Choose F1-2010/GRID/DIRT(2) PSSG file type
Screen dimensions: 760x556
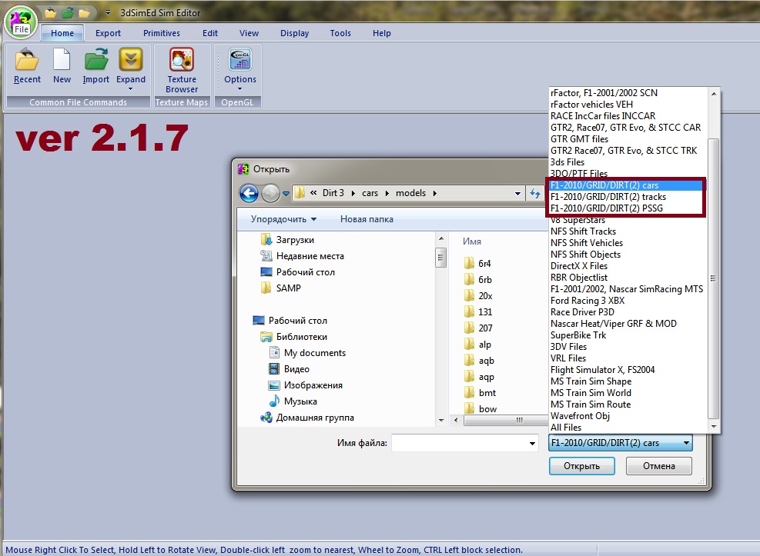[x=606, y=208]
